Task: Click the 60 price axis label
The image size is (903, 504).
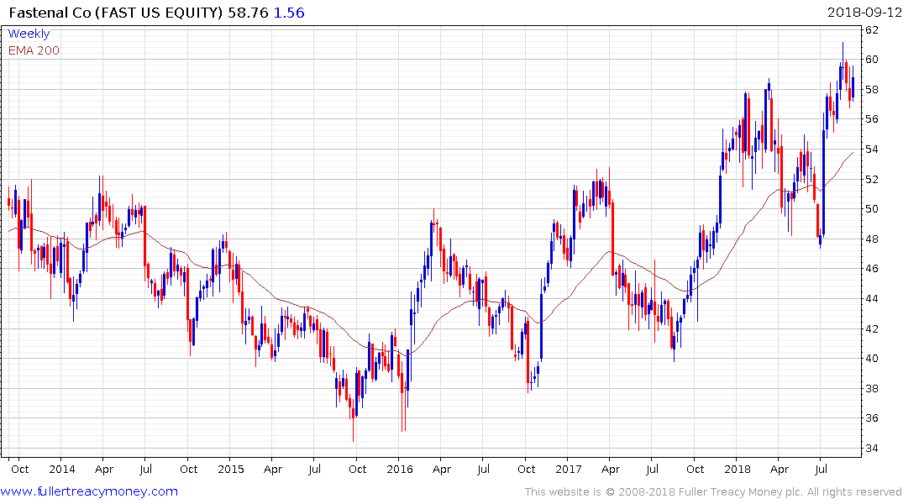Action: [x=871, y=60]
